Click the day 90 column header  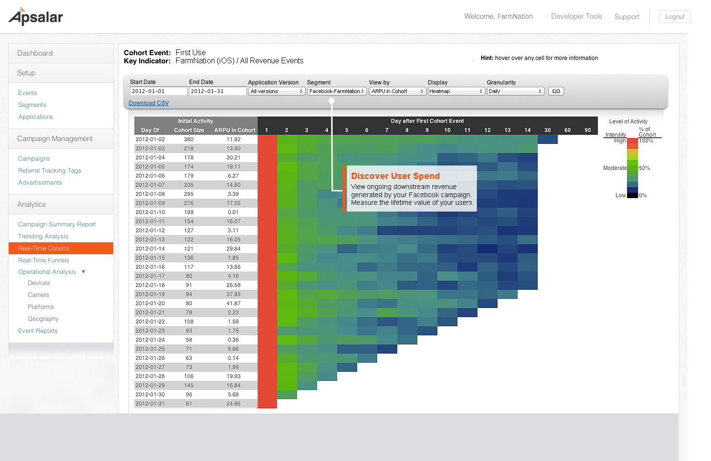coord(588,130)
